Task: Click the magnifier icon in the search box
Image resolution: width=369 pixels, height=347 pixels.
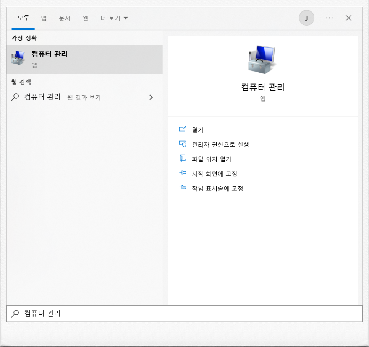Action: (15, 314)
